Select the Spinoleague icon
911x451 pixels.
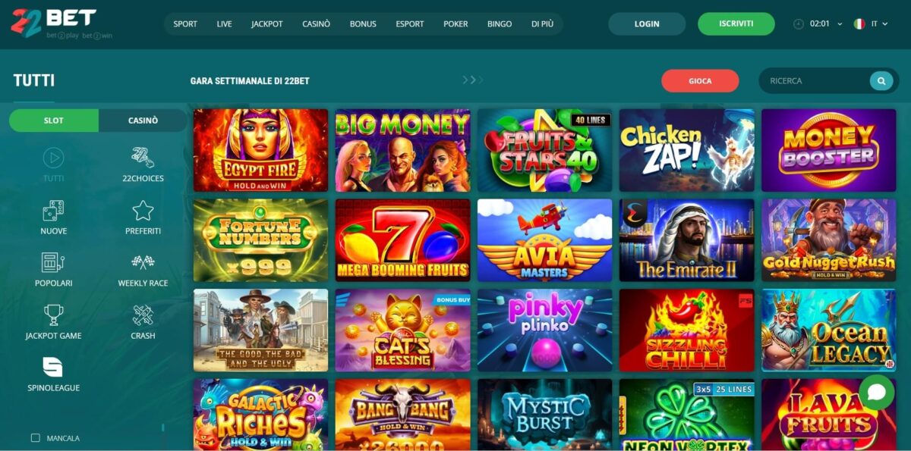tap(53, 367)
